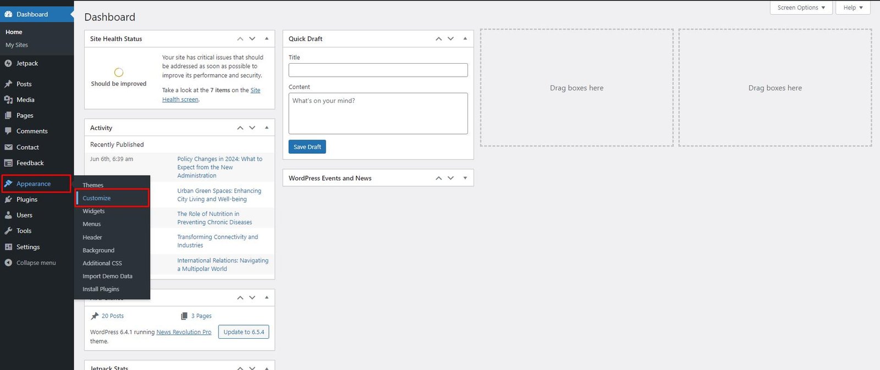Click the Media library icon
This screenshot has height=370, width=880.
[8, 100]
